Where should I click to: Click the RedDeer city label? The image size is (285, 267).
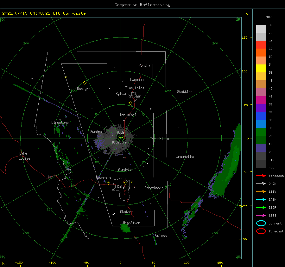[x=134, y=96]
